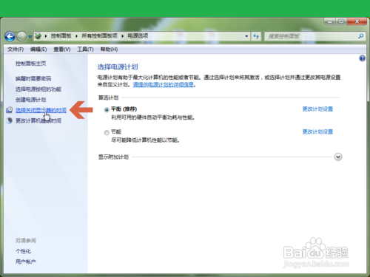
Task: Click the 首选计划 section label
Action: click(x=108, y=98)
